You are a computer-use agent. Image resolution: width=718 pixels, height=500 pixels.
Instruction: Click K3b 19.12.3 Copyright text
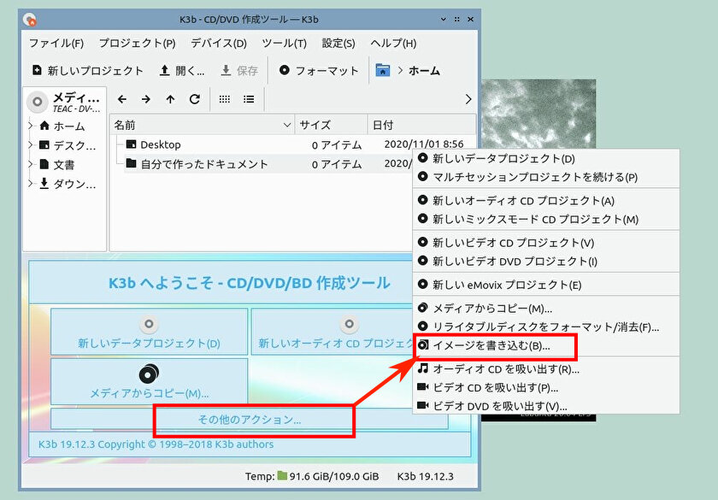[156, 444]
